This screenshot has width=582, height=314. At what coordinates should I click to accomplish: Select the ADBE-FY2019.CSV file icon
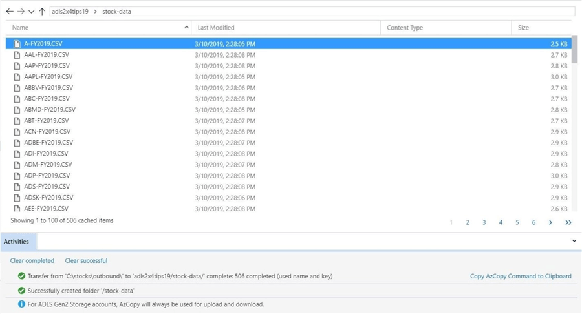click(x=17, y=143)
